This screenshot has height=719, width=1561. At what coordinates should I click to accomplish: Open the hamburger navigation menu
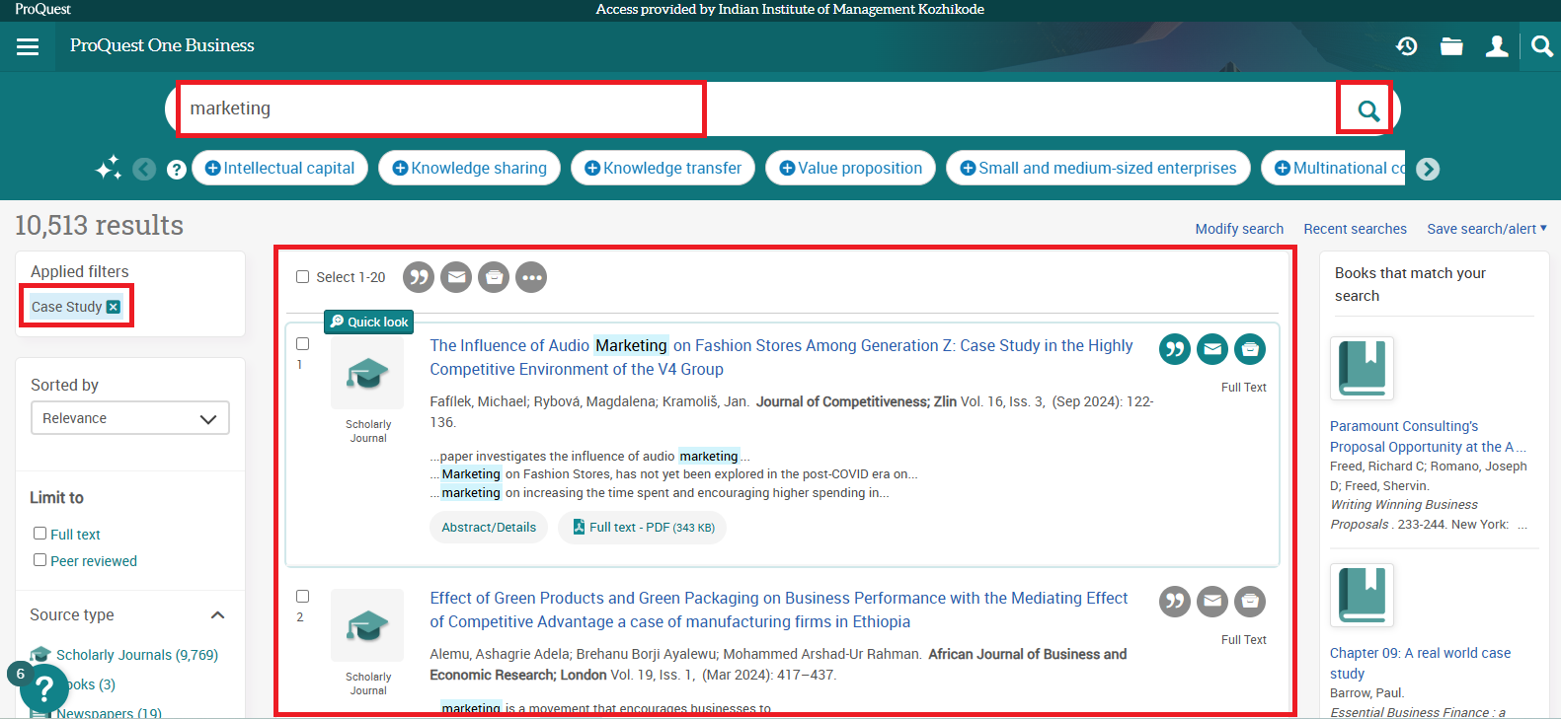click(x=28, y=46)
